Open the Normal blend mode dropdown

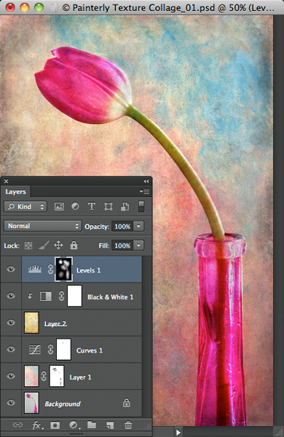[43, 226]
